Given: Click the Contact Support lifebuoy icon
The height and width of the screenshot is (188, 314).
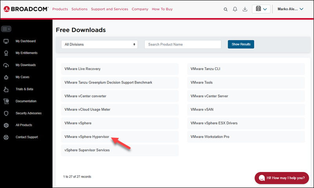Looking at the screenshot, I should click(x=6, y=137).
